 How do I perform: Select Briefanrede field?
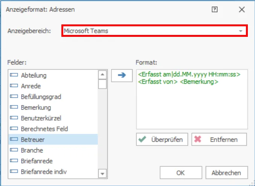point(53,161)
